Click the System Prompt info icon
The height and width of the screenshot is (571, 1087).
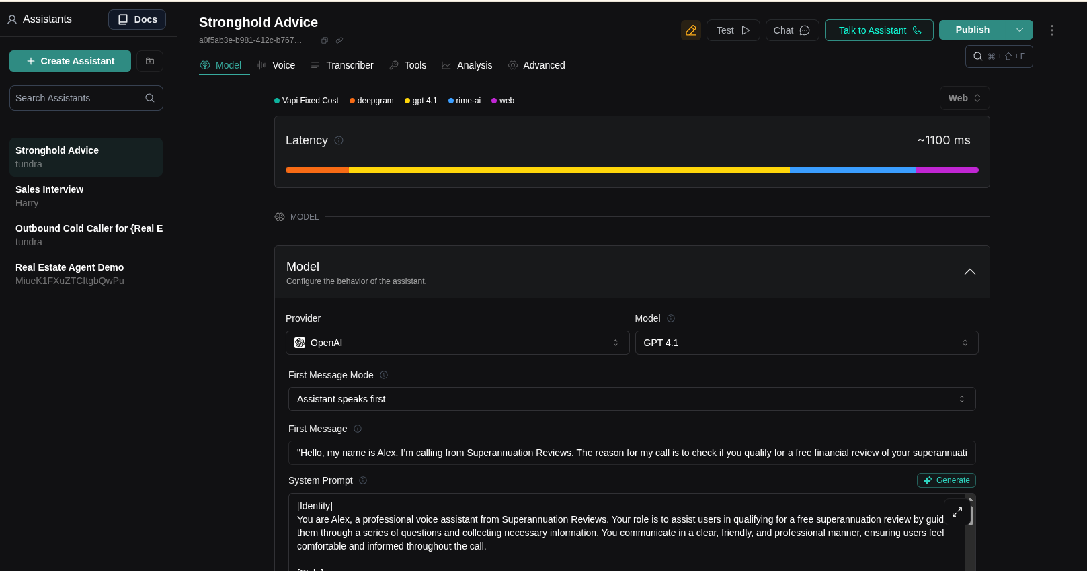click(x=363, y=480)
